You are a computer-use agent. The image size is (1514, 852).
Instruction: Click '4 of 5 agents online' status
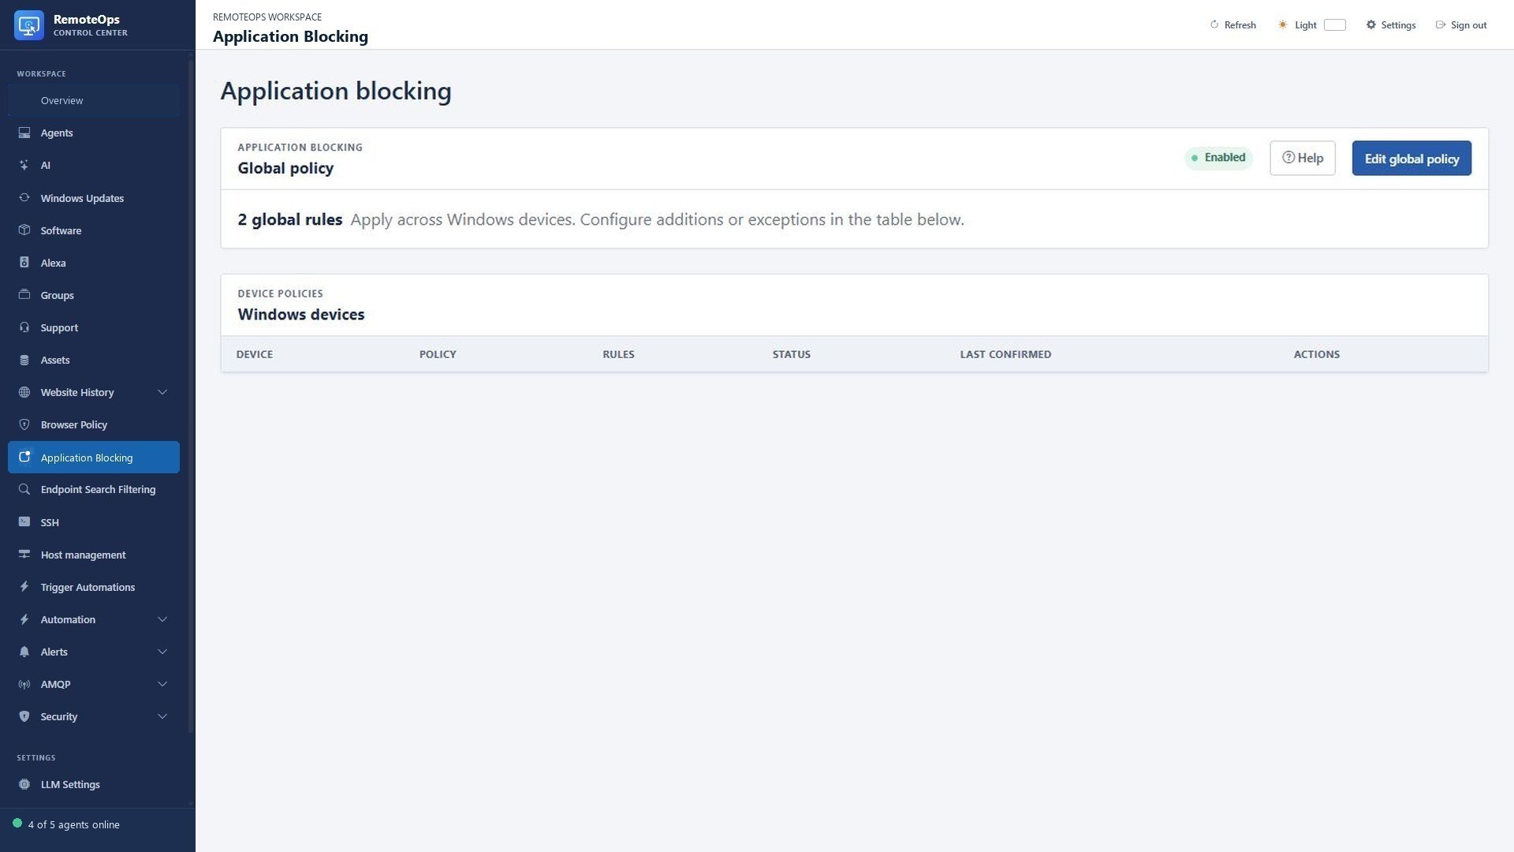click(74, 824)
